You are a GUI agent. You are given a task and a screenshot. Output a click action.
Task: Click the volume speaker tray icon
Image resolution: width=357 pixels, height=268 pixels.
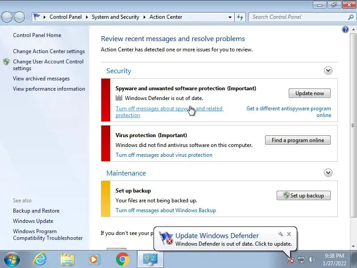point(311,260)
